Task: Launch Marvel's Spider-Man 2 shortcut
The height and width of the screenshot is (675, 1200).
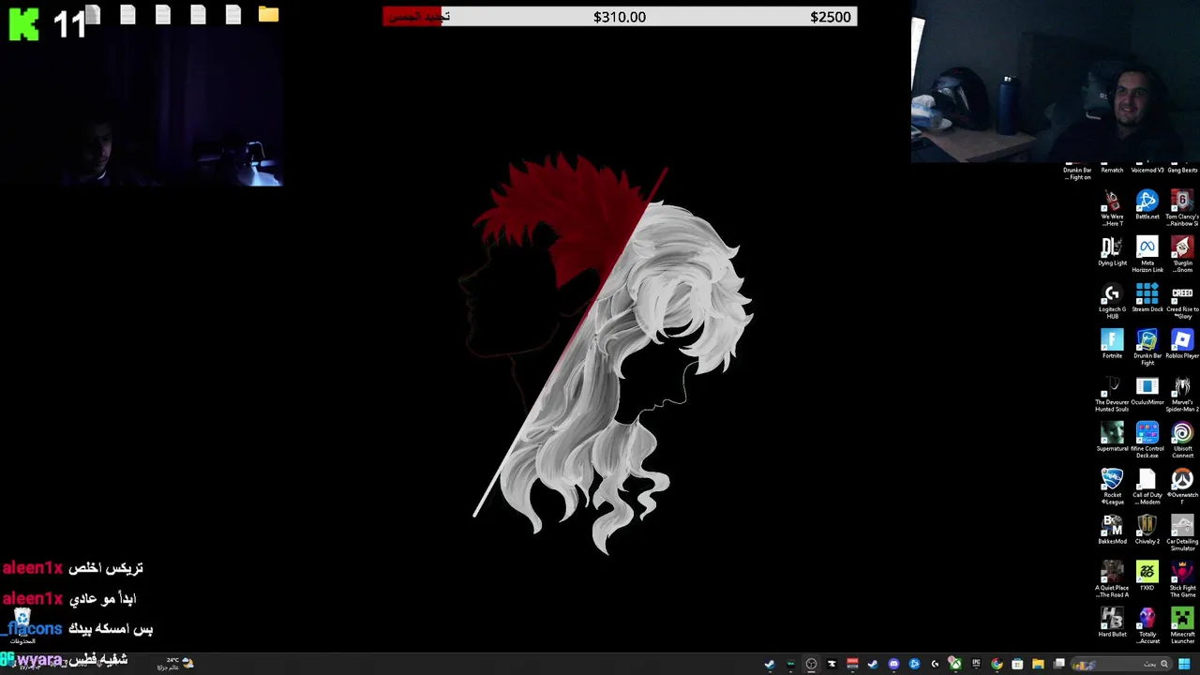Action: pos(1182,395)
